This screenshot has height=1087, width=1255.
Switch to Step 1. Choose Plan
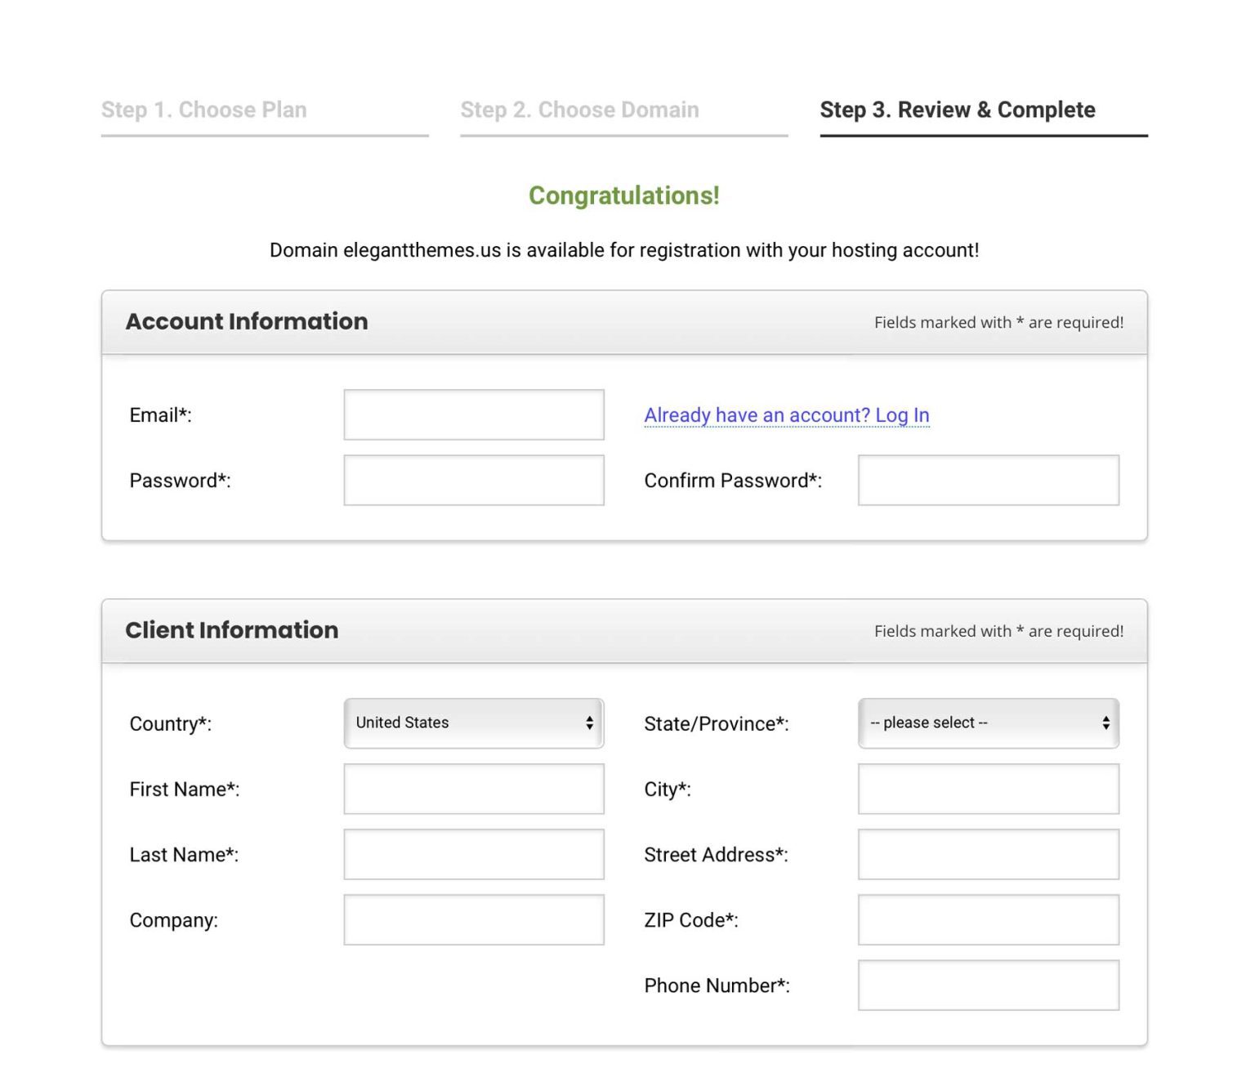[x=203, y=110]
